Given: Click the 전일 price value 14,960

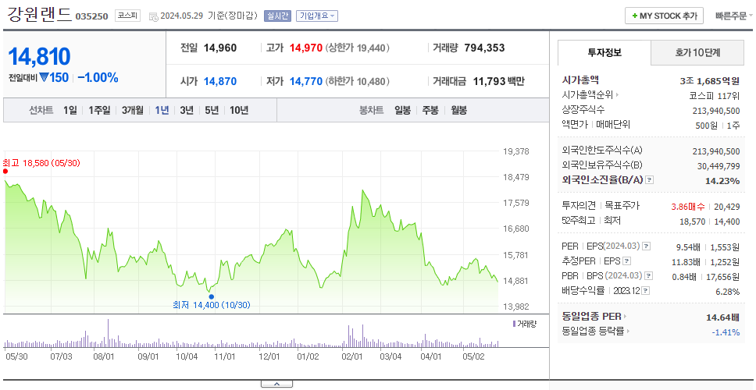Looking at the screenshot, I should (x=220, y=48).
